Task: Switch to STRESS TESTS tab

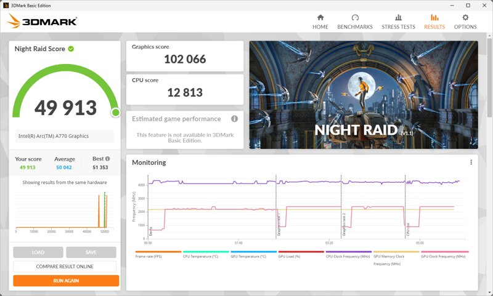Action: point(398,22)
